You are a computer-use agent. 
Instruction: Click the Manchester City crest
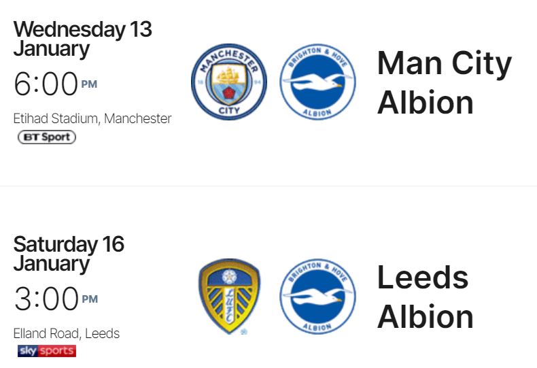[229, 82]
